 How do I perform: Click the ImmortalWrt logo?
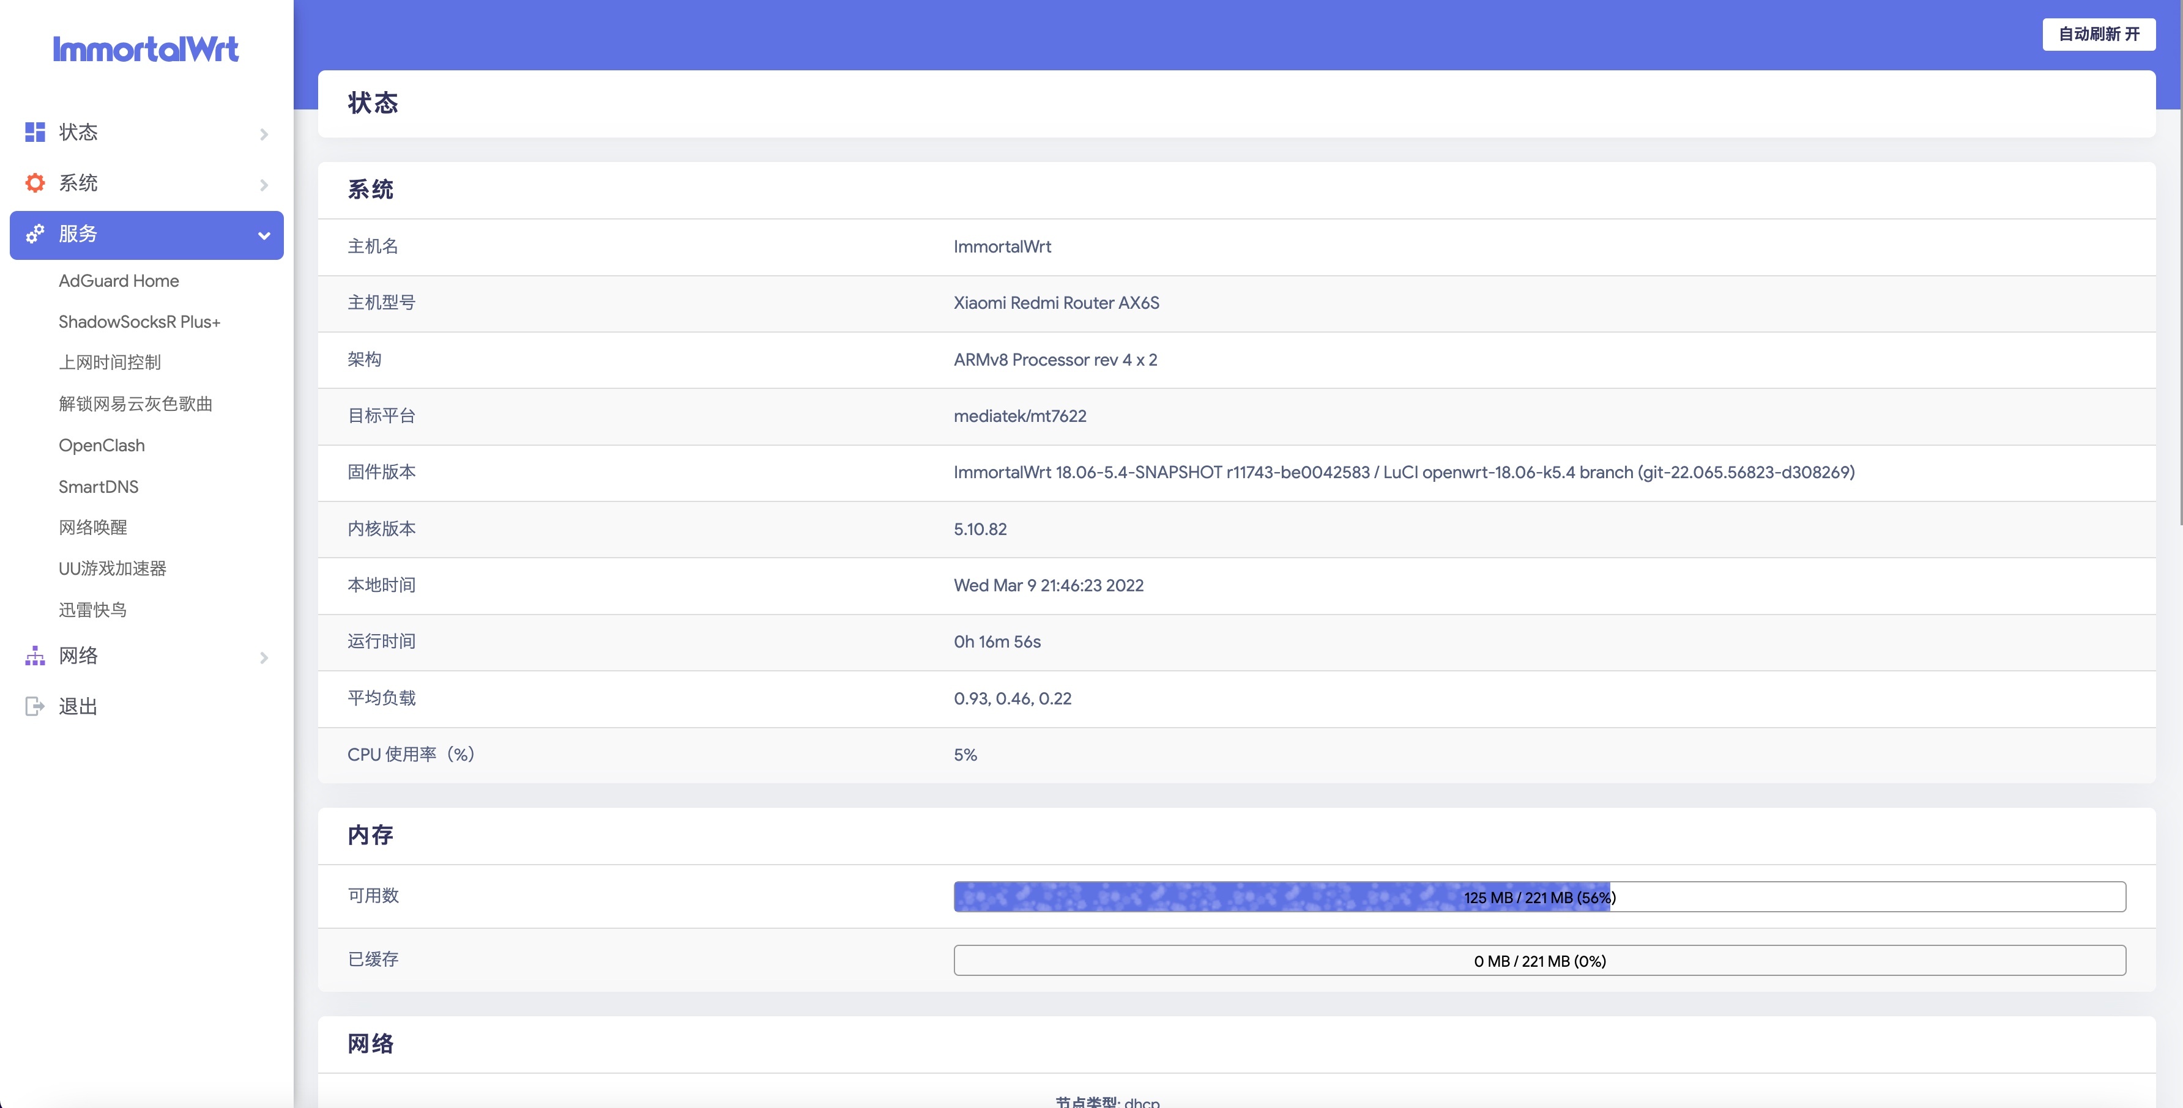[x=146, y=49]
